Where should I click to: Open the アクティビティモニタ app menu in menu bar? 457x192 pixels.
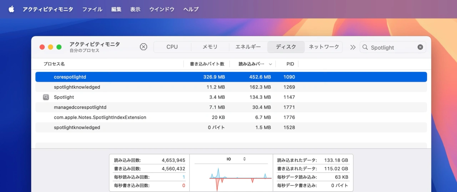[x=48, y=9]
